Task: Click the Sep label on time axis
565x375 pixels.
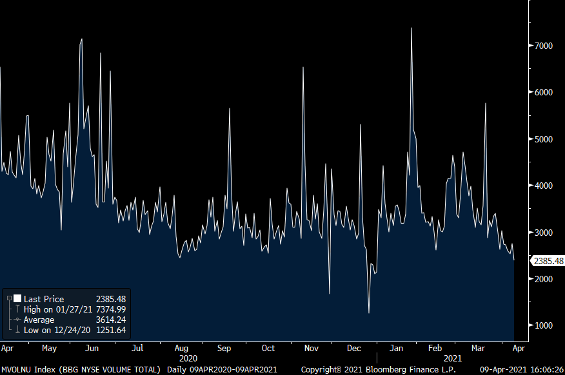Action: coord(224,349)
